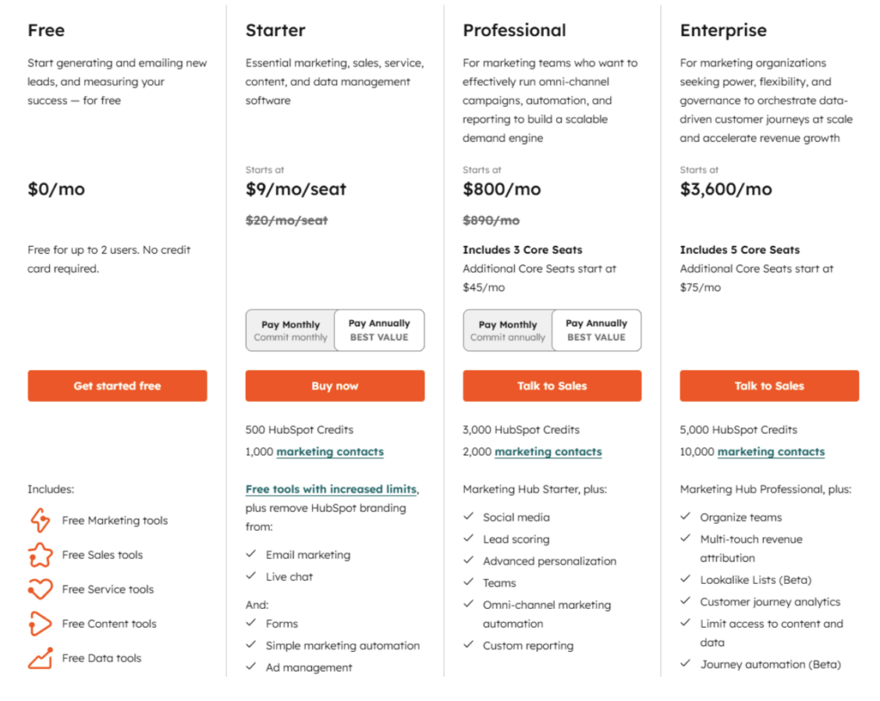Click Talk to Sales under Enterprise
Viewport: 880px width, 701px height.
tap(769, 386)
